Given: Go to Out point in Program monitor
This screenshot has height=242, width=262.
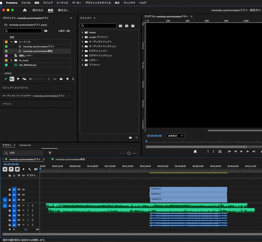Looking at the screenshot, I should 254,151.
